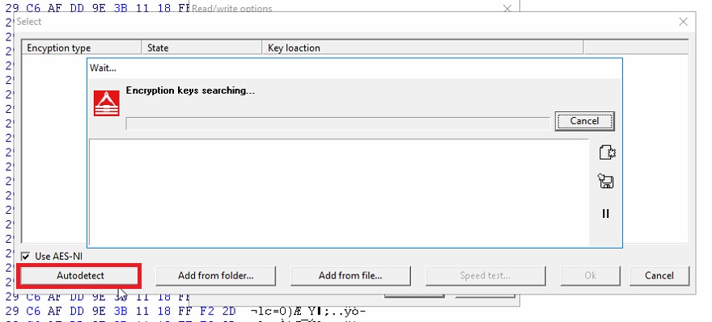The height and width of the screenshot is (322, 712).
Task: Choose Add from file...
Action: [350, 275]
